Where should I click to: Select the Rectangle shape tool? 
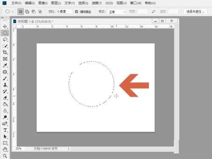(5, 143)
